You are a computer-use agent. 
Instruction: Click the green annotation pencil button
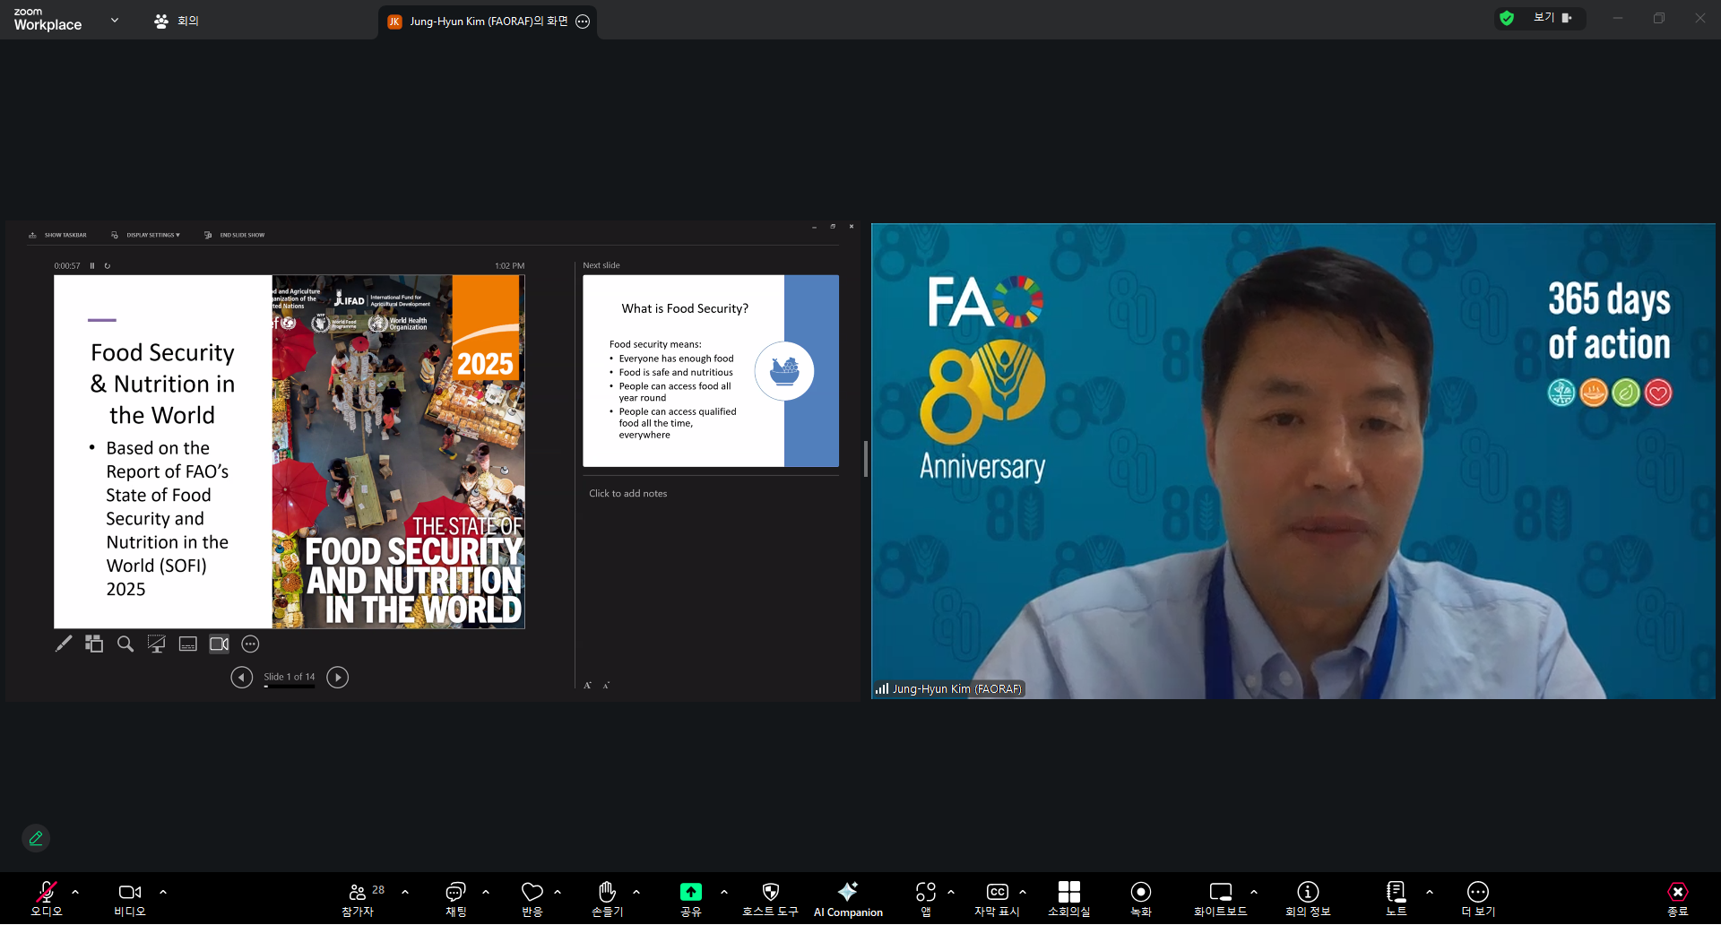coord(36,838)
